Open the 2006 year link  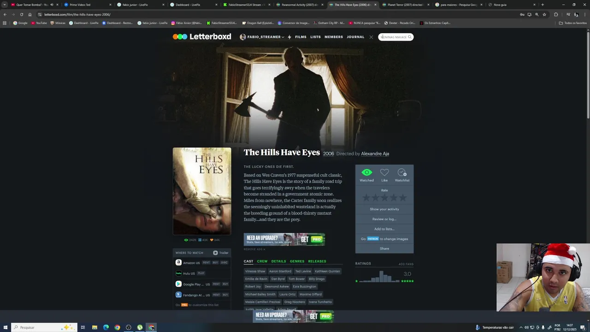click(328, 154)
